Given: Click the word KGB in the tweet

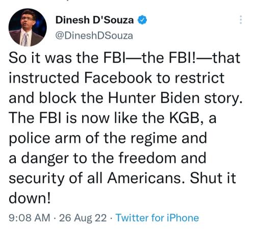Looking at the screenshot, I should [x=186, y=118].
